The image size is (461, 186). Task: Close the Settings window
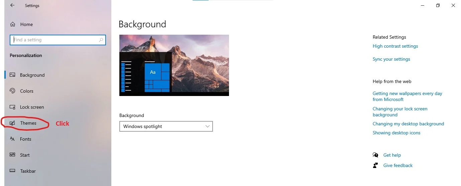pos(453,5)
